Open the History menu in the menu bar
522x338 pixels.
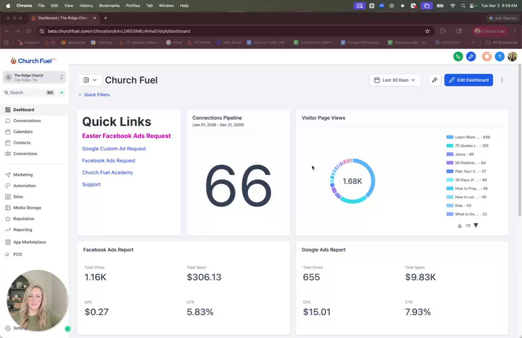click(86, 6)
